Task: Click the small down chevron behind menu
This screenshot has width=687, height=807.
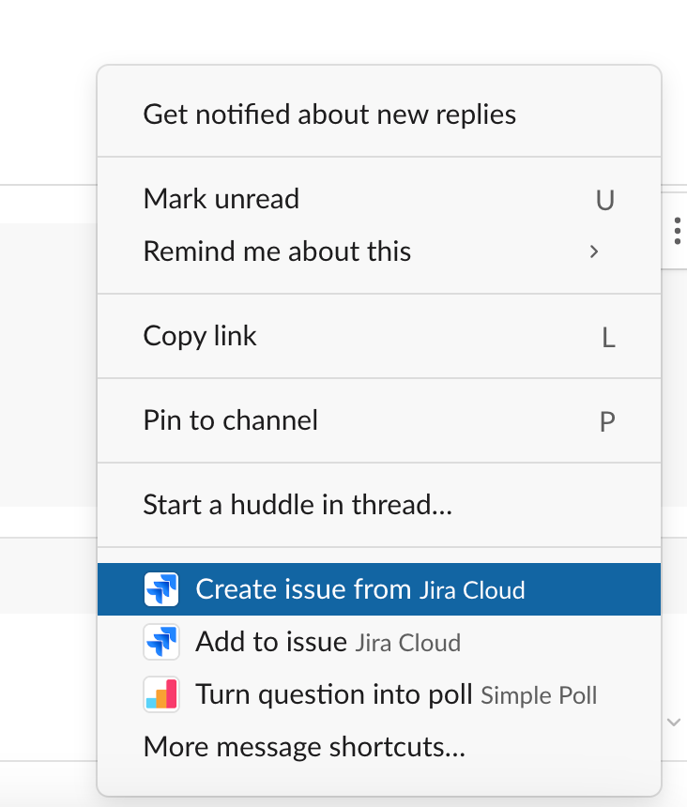Action: [674, 723]
